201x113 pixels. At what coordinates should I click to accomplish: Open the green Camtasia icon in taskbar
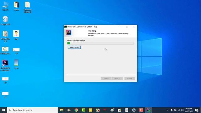point(83,110)
